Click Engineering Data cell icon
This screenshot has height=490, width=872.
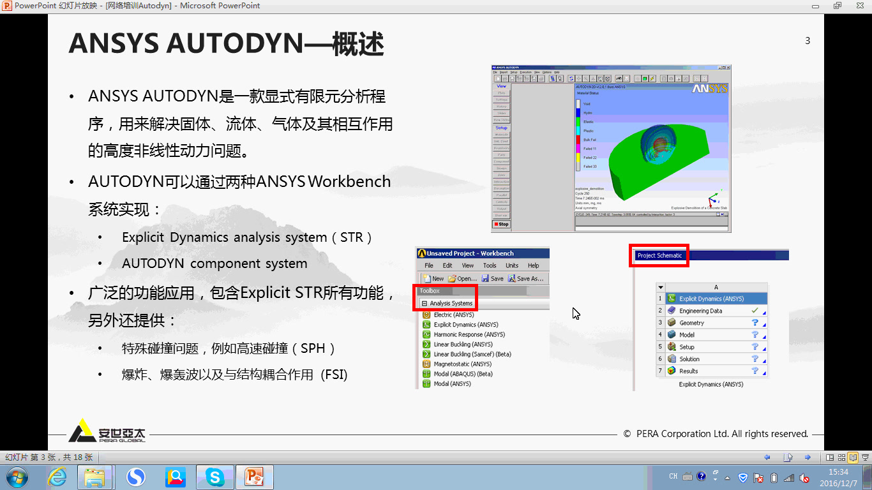click(672, 311)
